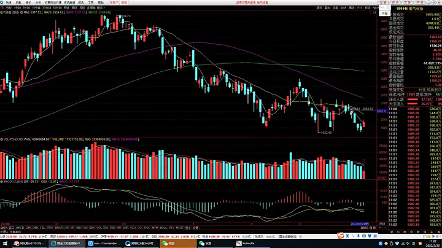Click the 多股 toolbar button
This screenshot has height=248, width=442.
[335, 7]
